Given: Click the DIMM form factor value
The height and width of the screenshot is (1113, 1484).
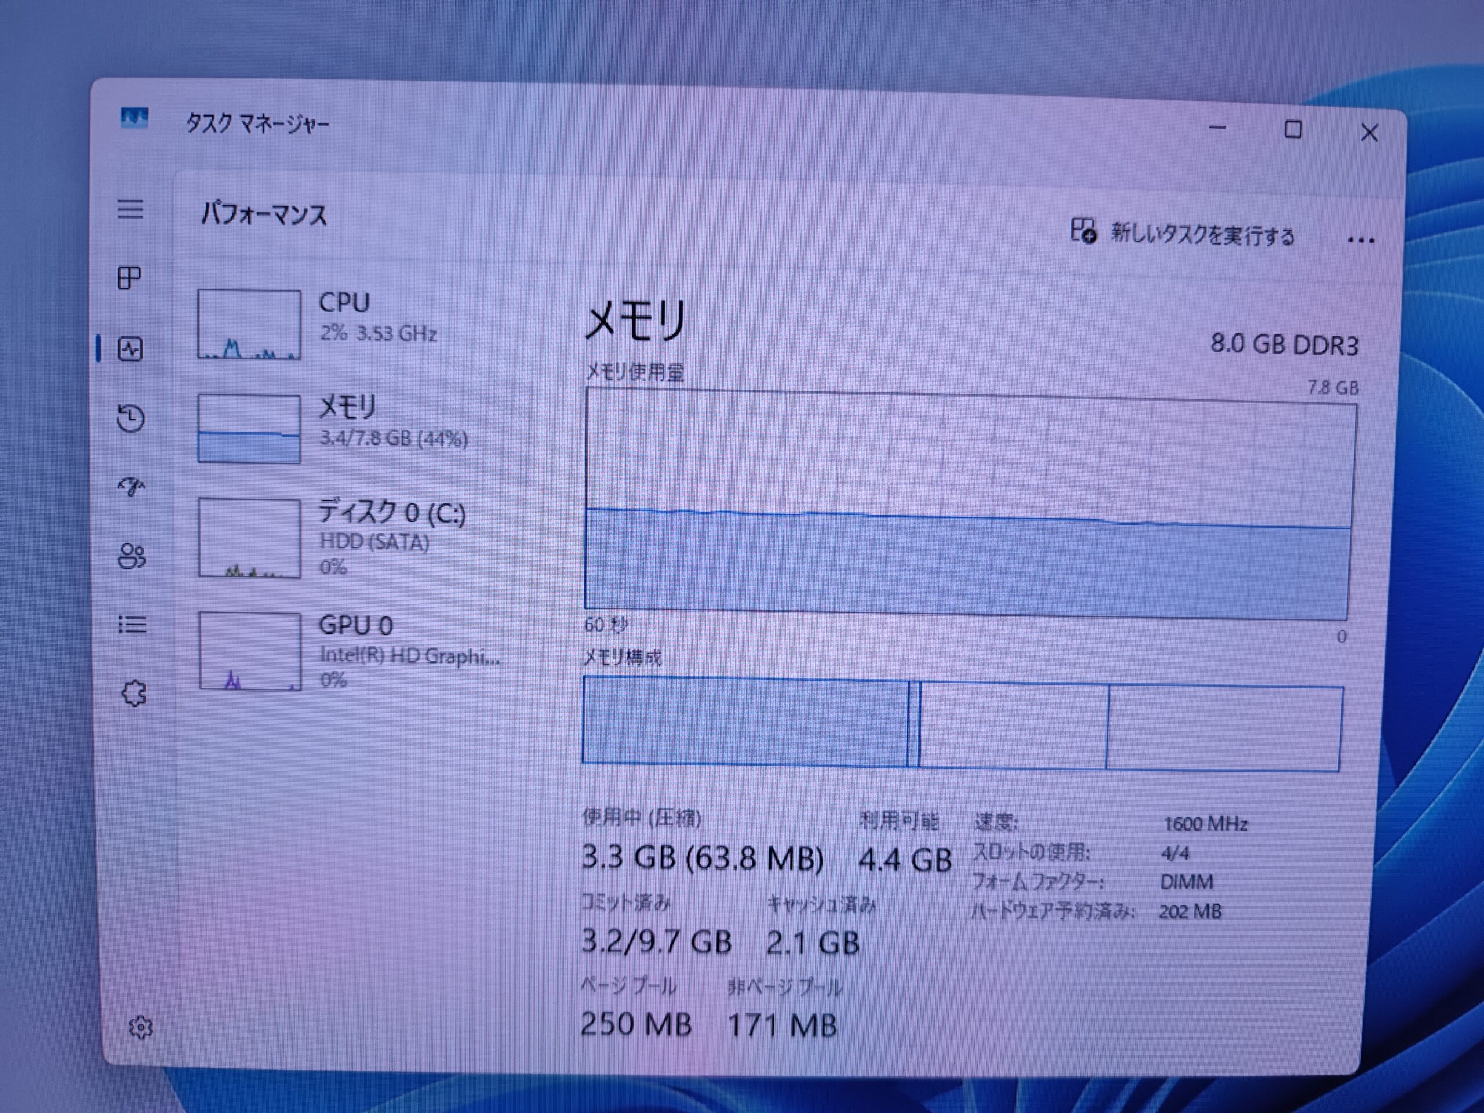Looking at the screenshot, I should [1186, 882].
